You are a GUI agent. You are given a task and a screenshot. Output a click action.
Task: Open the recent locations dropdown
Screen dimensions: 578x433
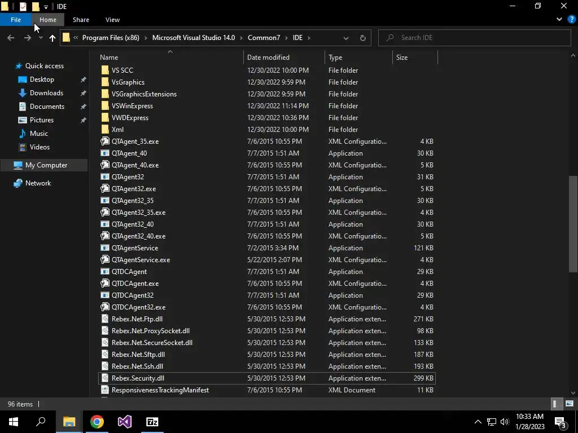pos(41,38)
